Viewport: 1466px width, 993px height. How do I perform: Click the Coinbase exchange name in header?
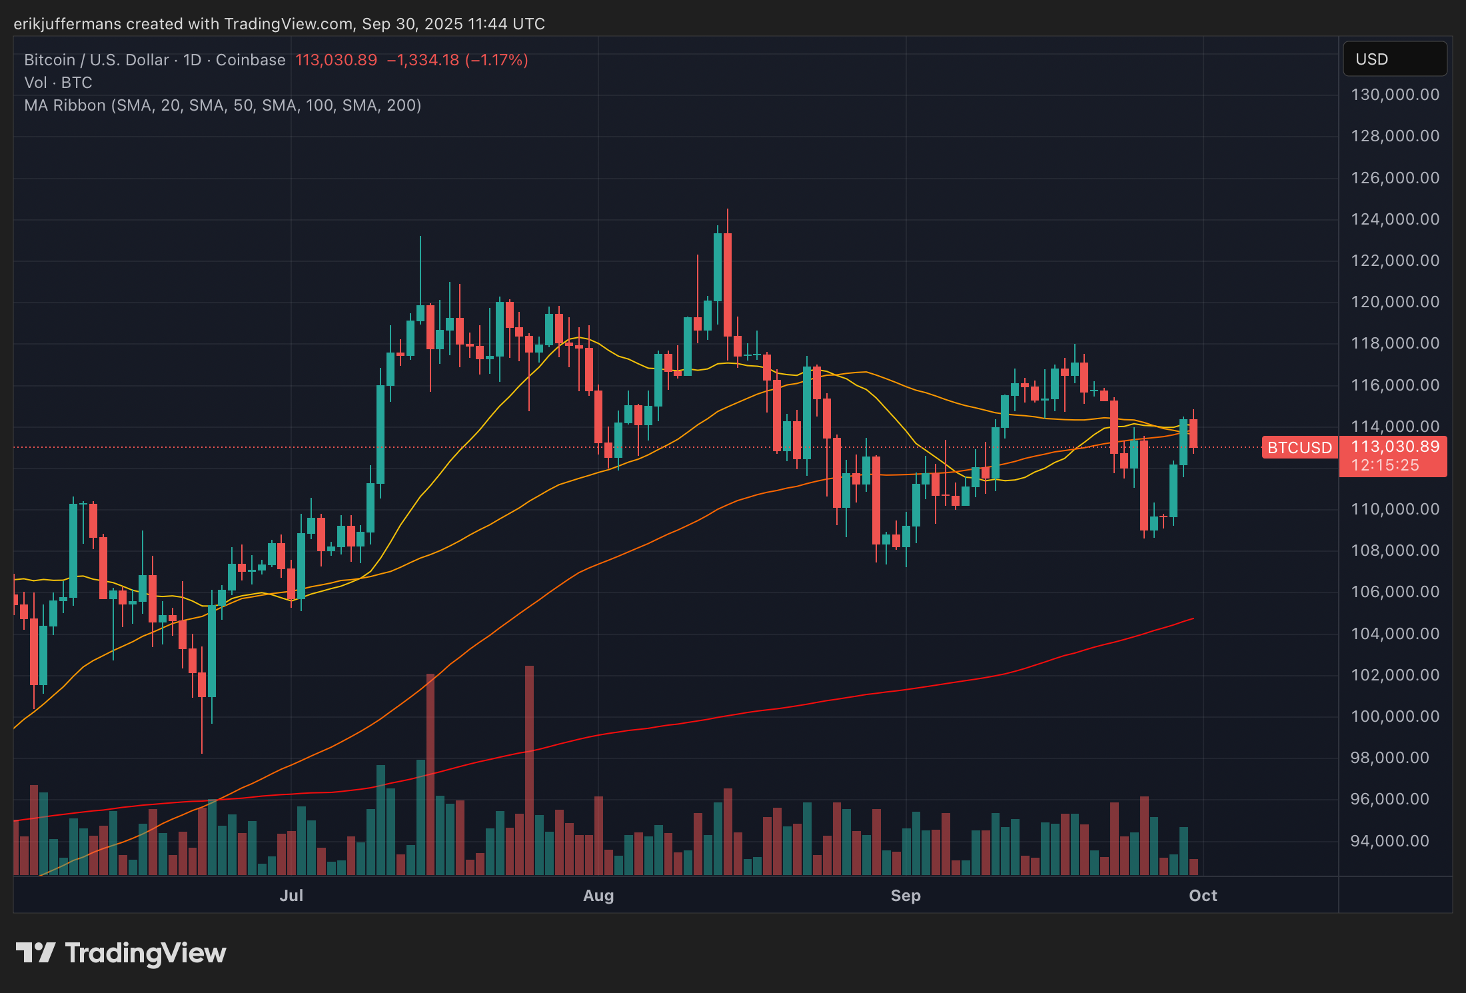coord(251,60)
